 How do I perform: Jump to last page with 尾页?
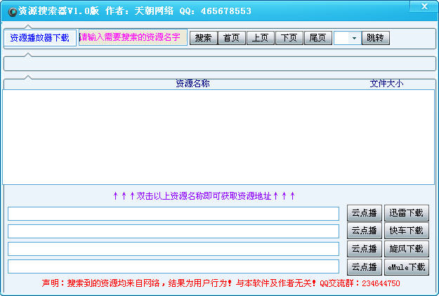(317, 38)
